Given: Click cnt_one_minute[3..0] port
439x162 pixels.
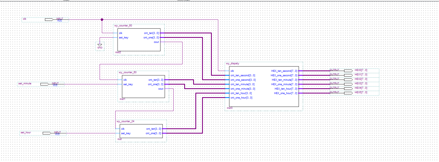Looking at the screenshot, I should click(x=243, y=89).
